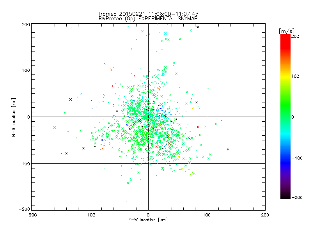Click the E-W axis tick label "-100"
The height and width of the screenshot is (234, 312).
pyautogui.click(x=90, y=215)
